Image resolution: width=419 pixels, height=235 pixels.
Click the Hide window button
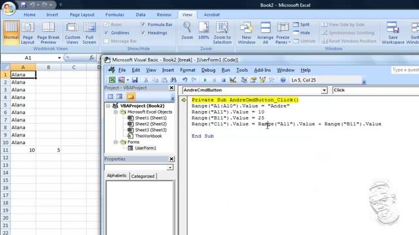click(x=301, y=33)
